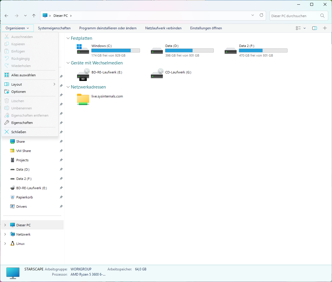Go up one folder with up arrow
Screen dimensions: 332x282
(x=34, y=16)
